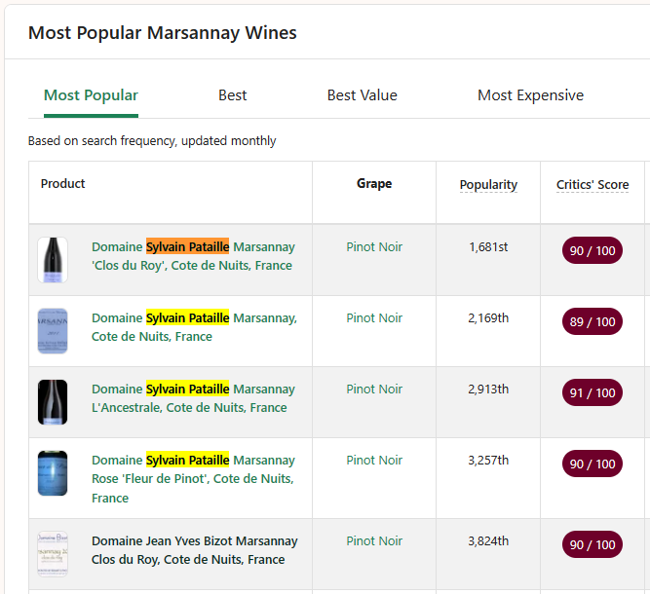Screen dimensions: 650x594
Task: Open Domaine Jean Yves Bizot Marsannay link
Action: click(x=194, y=550)
